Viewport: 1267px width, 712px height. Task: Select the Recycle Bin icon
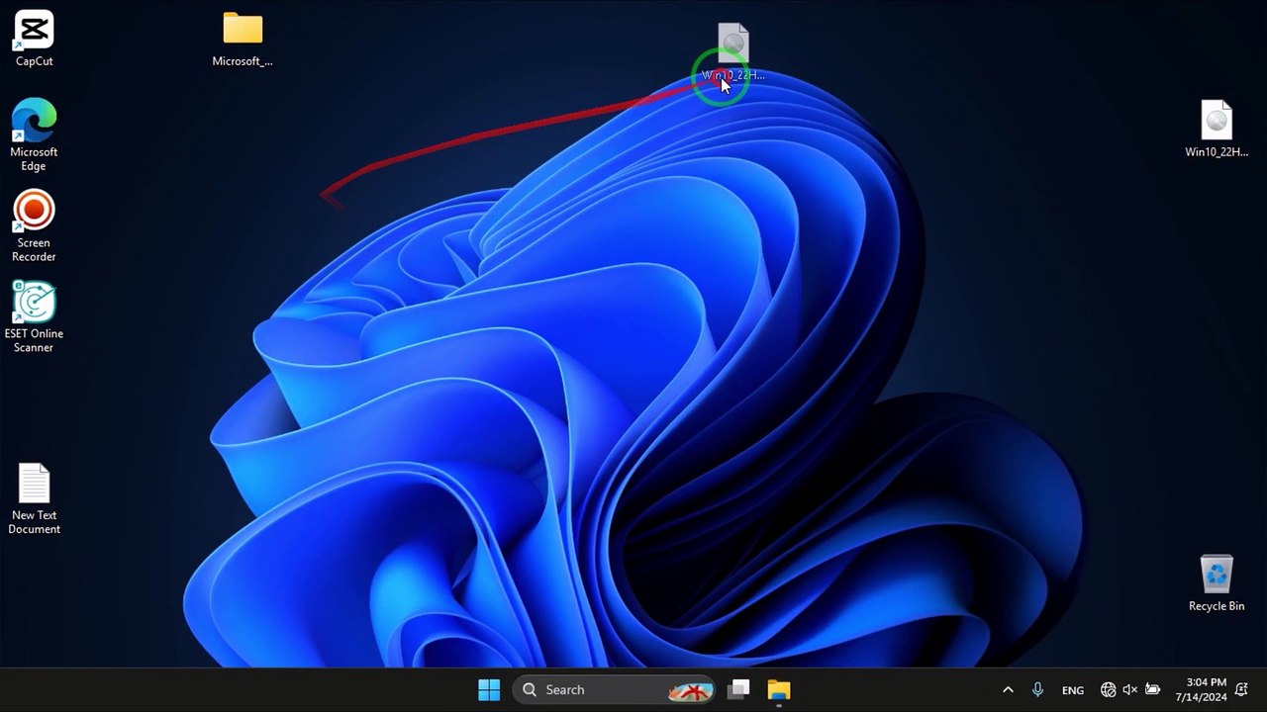[x=1217, y=583]
